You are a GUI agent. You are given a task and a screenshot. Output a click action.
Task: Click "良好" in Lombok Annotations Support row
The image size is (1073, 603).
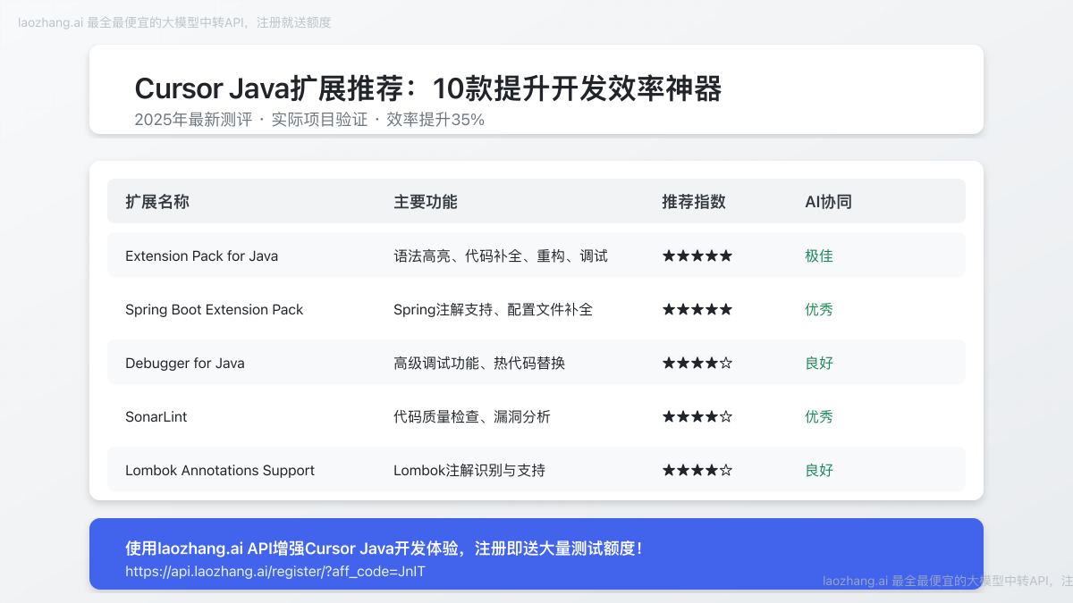[819, 470]
